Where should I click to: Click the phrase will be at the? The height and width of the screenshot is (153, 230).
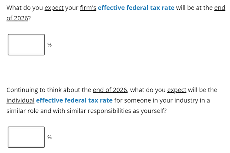point(194,8)
